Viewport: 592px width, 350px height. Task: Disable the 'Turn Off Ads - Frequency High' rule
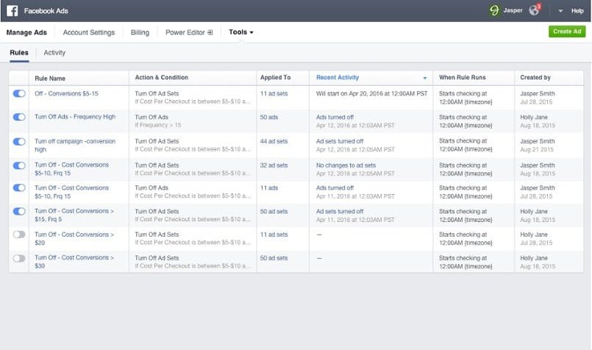coord(19,117)
